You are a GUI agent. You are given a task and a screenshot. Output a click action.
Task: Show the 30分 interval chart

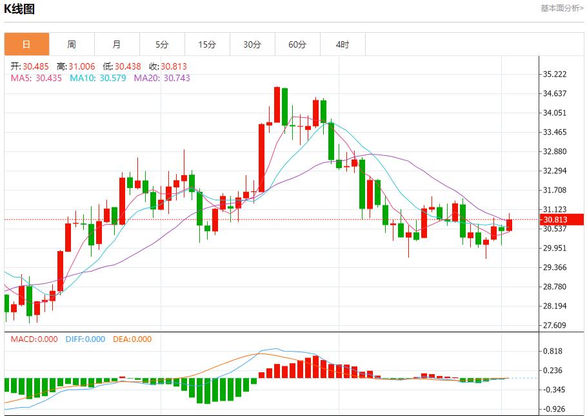(252, 44)
